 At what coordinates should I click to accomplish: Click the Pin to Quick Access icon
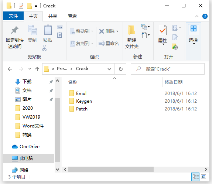point(15,30)
